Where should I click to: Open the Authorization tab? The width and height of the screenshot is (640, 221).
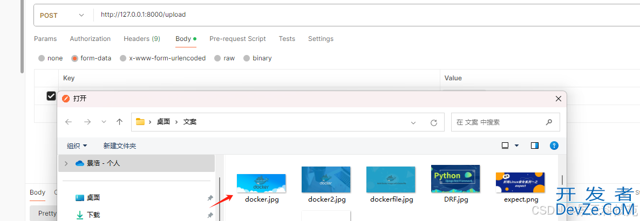pos(90,39)
